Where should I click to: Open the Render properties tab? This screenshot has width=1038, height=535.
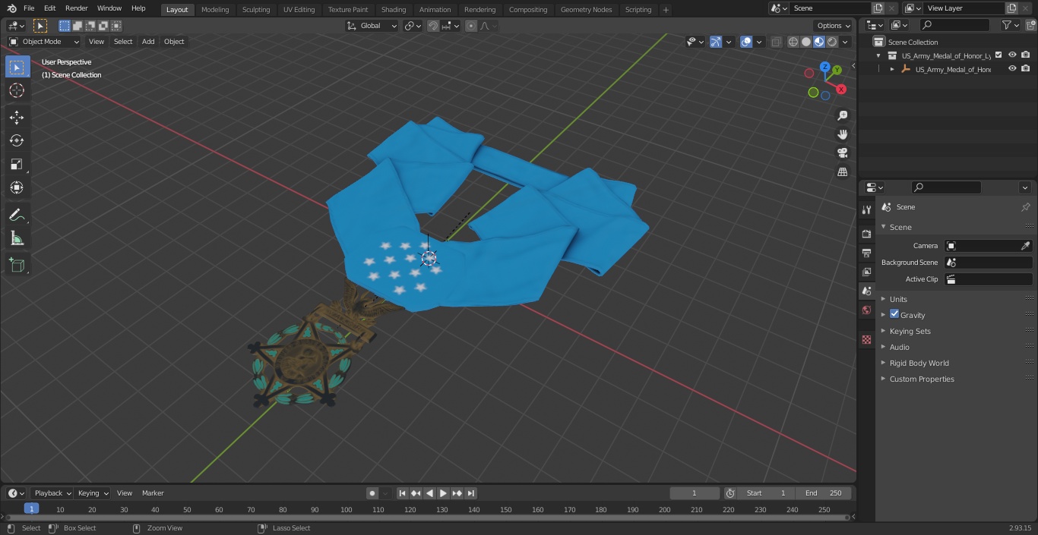(x=866, y=234)
